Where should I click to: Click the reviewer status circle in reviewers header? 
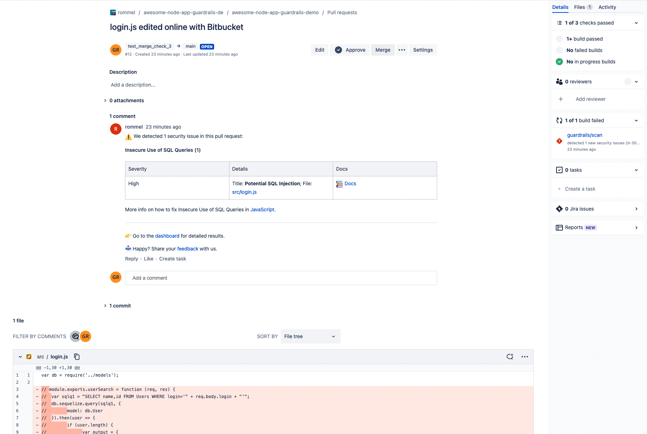(628, 82)
